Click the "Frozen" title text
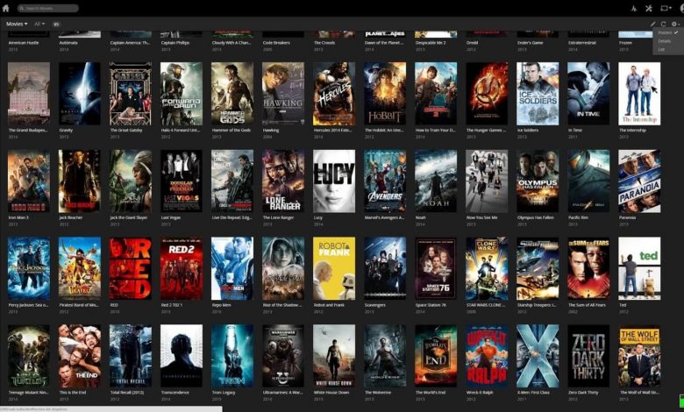Screen dimensions: 684x412 coord(625,43)
